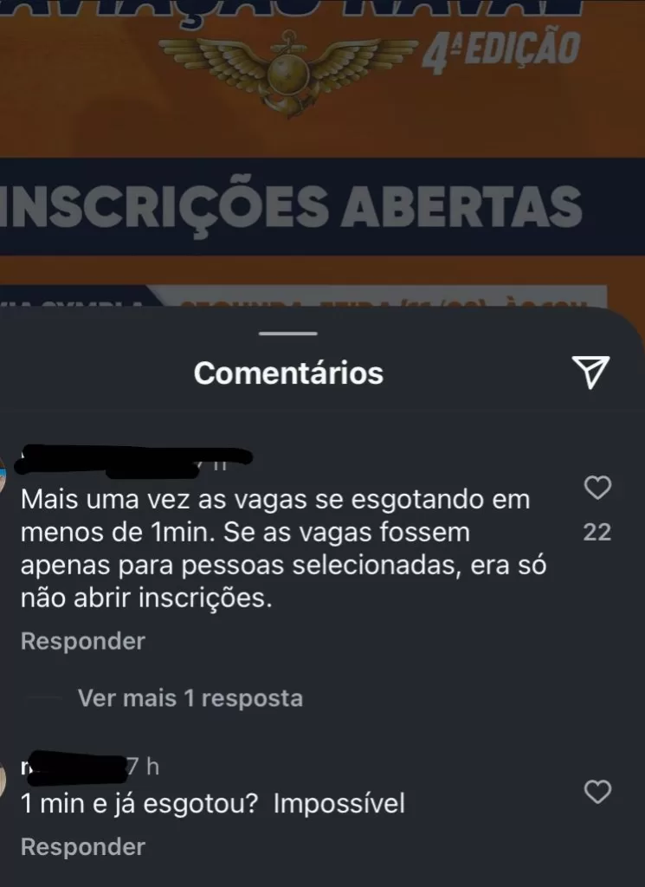Tap the share paper-plane icon

[x=590, y=372]
